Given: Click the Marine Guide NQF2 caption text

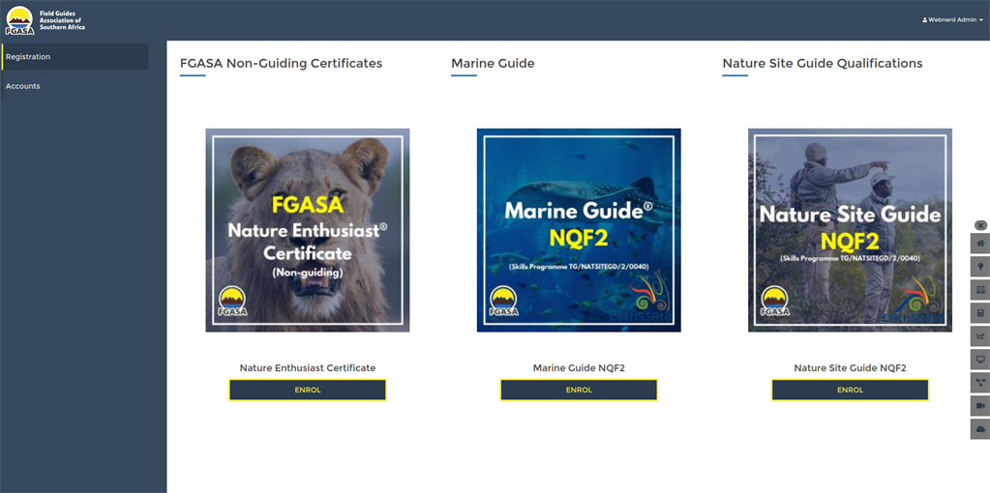Looking at the screenshot, I should 579,367.
